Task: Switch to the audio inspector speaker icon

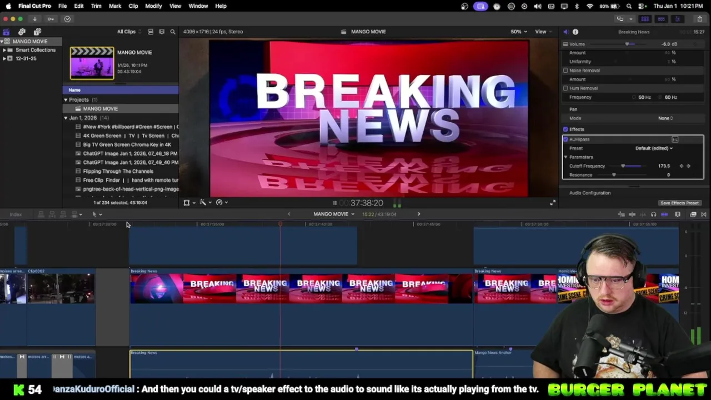Action: point(565,32)
